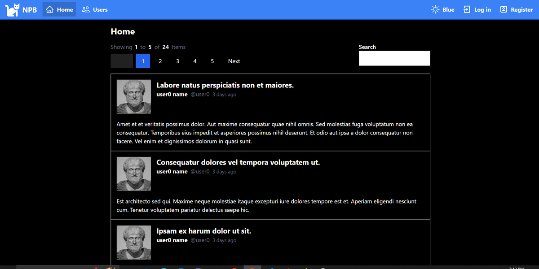The image size is (539, 269).
Task: Open post 'Ipsam ex harum dolor ut sit.'
Action: [204, 231]
